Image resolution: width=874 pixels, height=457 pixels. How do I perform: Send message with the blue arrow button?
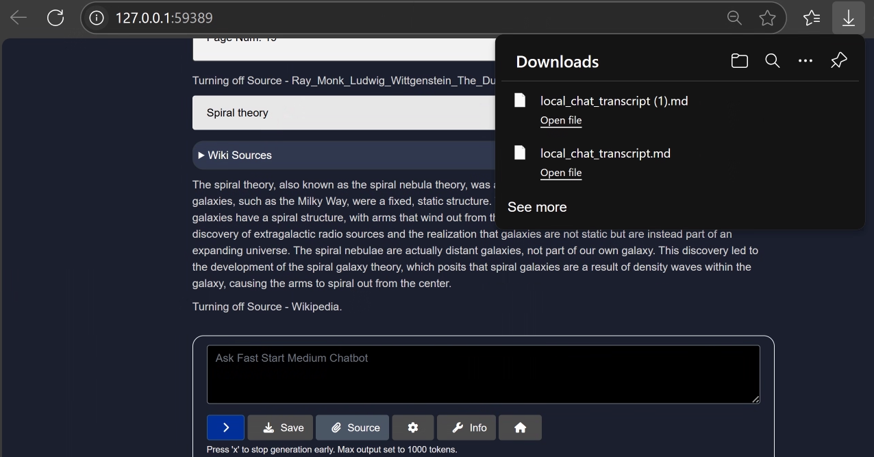pos(225,428)
